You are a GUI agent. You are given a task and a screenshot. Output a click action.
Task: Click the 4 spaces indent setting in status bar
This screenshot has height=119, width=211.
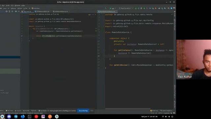click(x=167, y=113)
